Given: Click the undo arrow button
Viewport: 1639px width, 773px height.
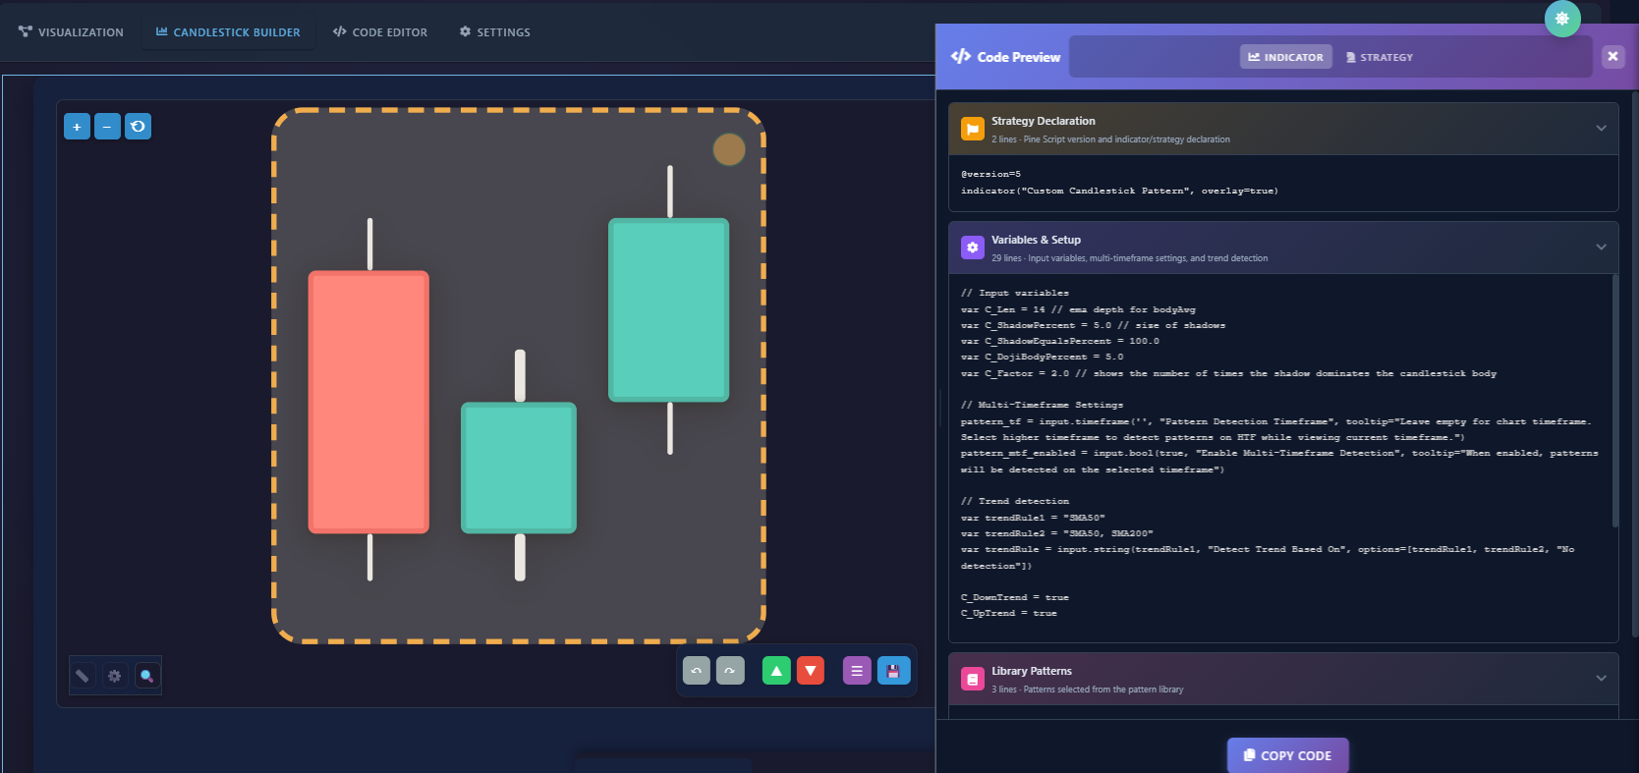Looking at the screenshot, I should click(696, 671).
